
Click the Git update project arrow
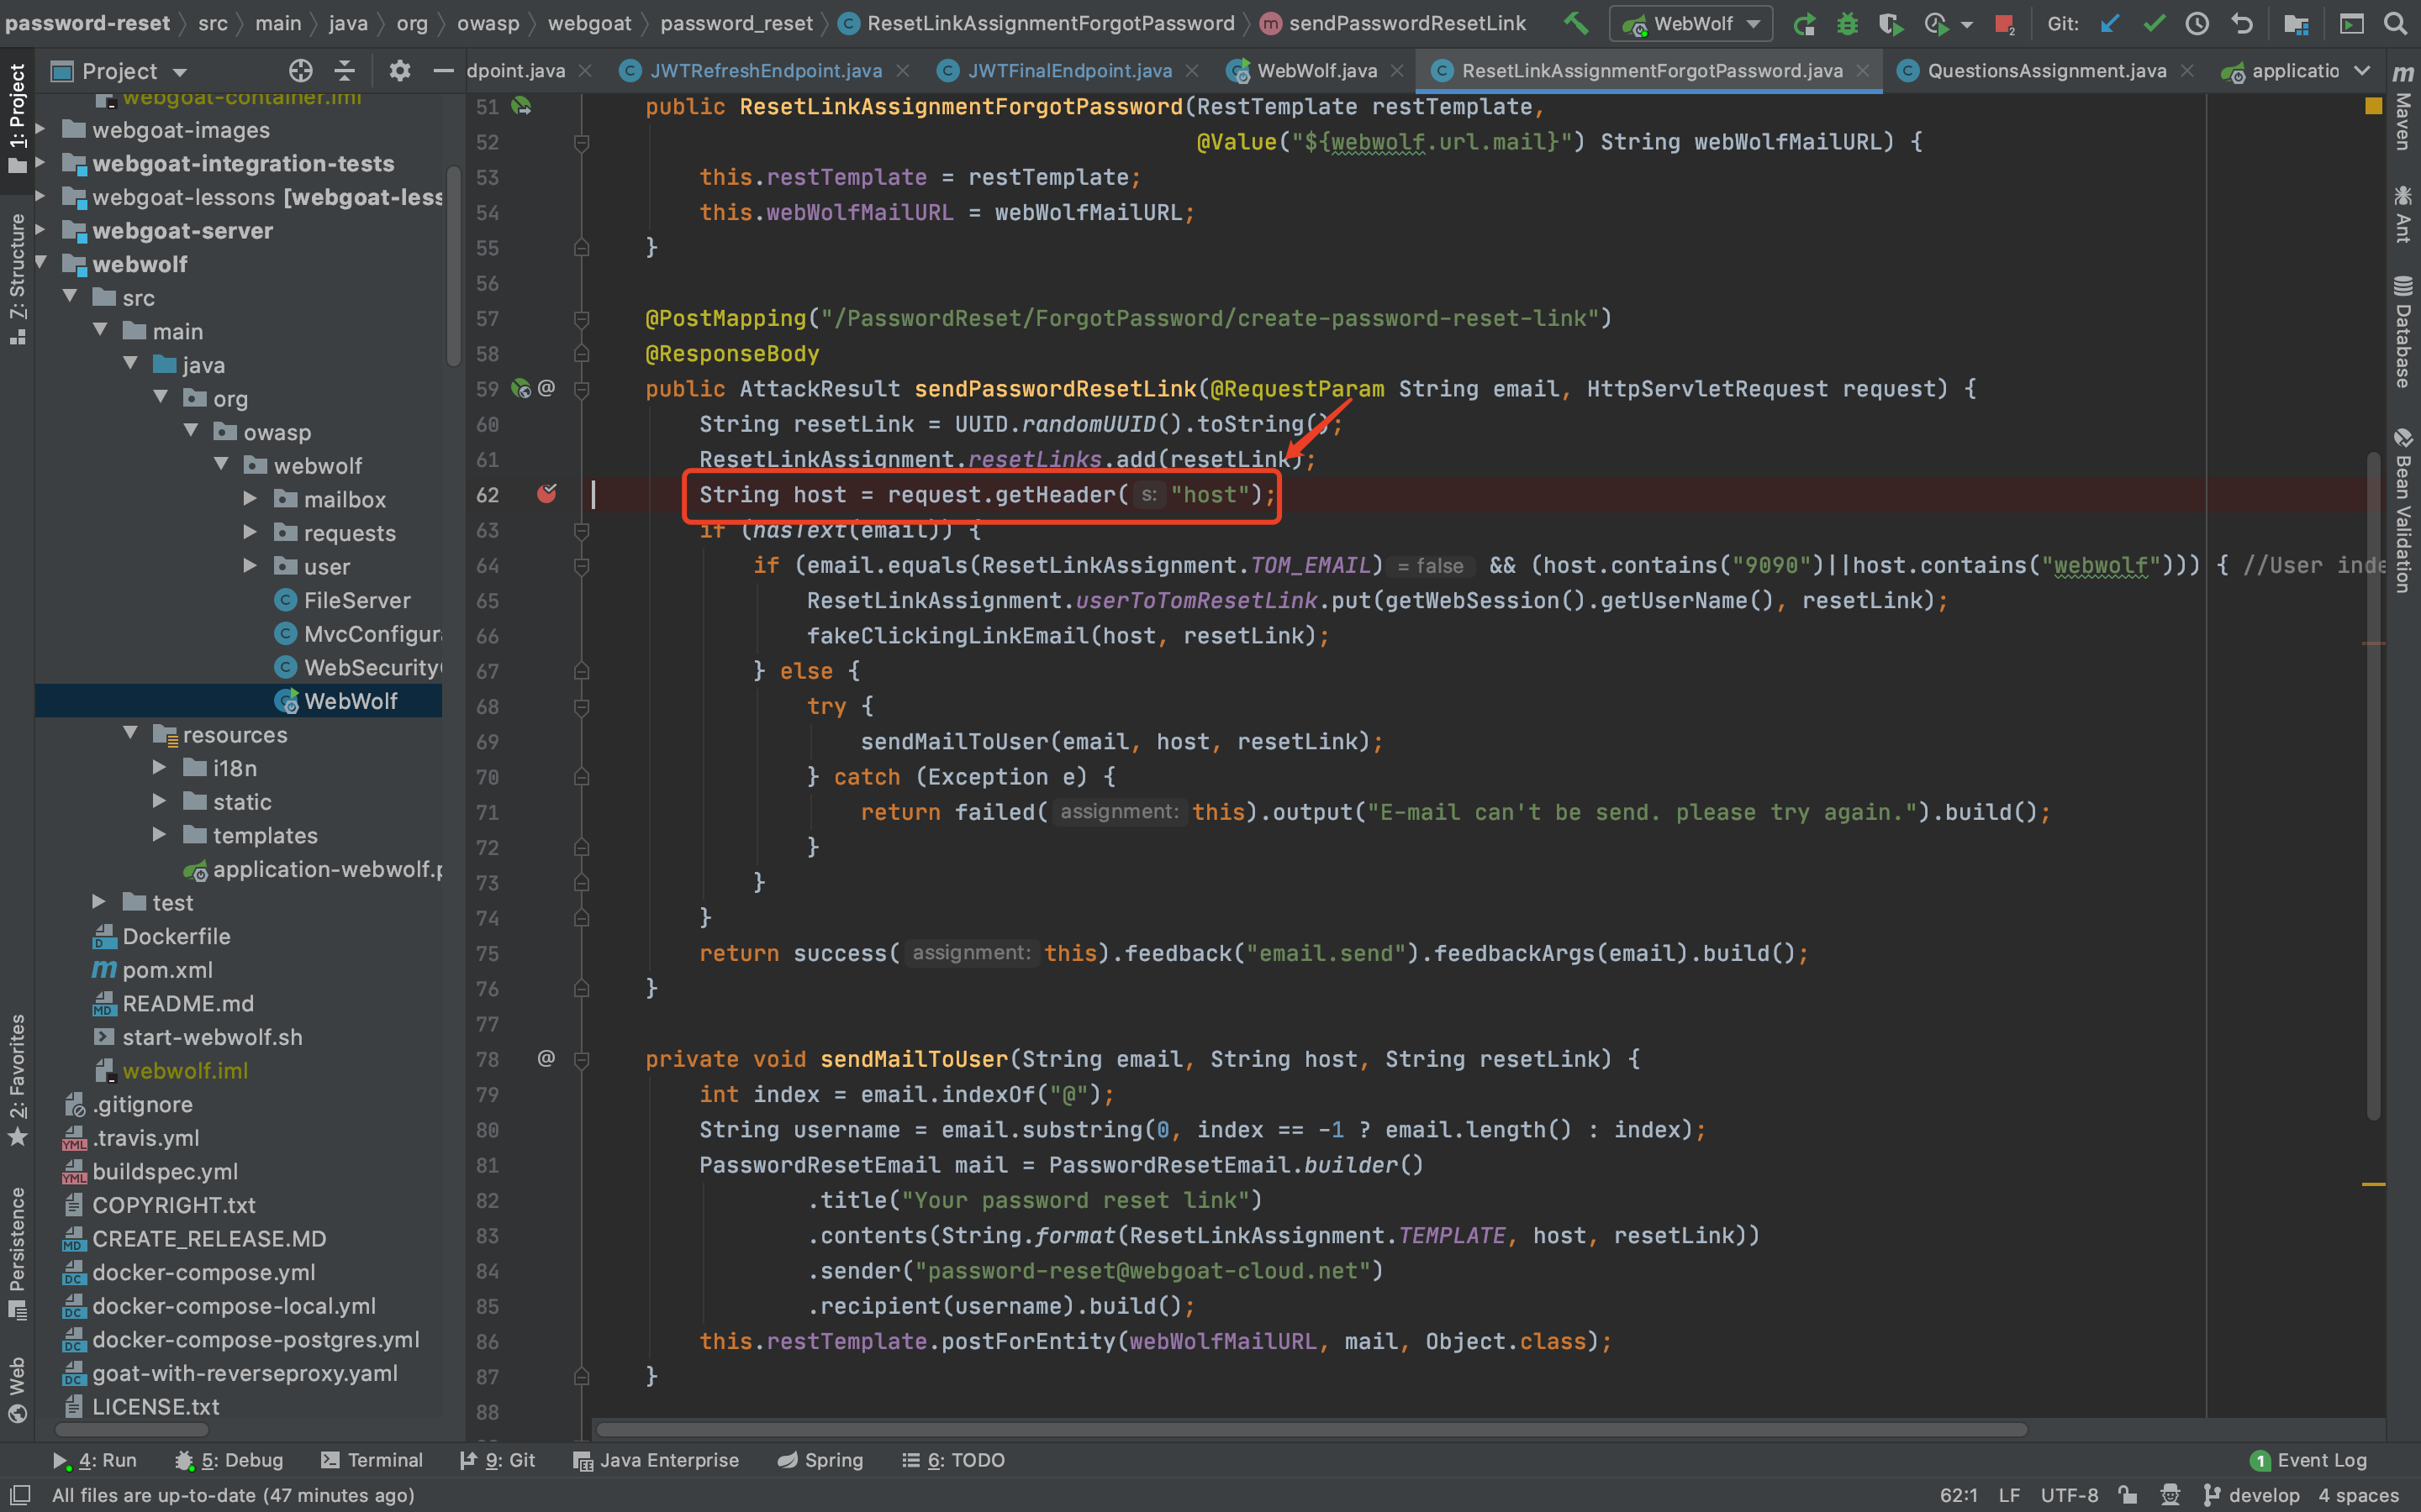coord(2110,24)
